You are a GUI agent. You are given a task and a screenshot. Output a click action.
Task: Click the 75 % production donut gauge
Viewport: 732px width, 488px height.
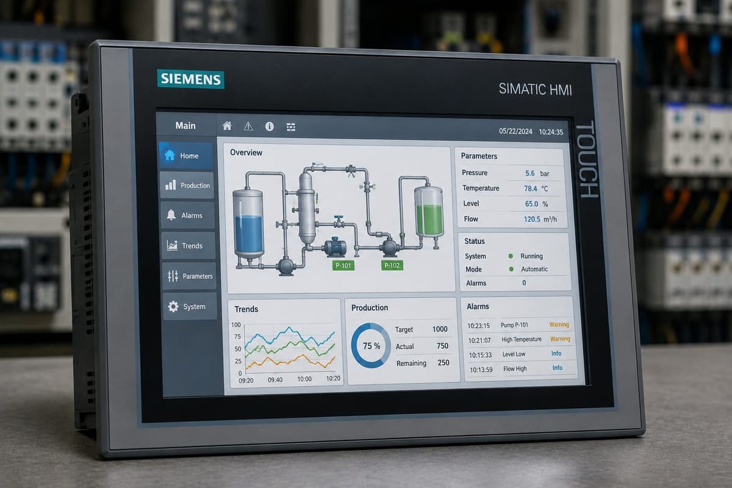pos(371,346)
